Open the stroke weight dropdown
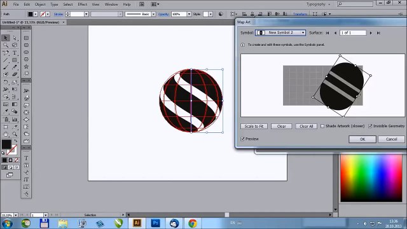Viewport: 407px width, 229px height. tap(86, 14)
